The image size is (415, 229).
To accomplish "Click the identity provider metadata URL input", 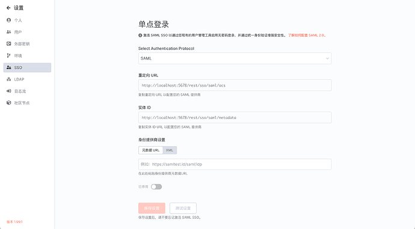I will [235, 164].
